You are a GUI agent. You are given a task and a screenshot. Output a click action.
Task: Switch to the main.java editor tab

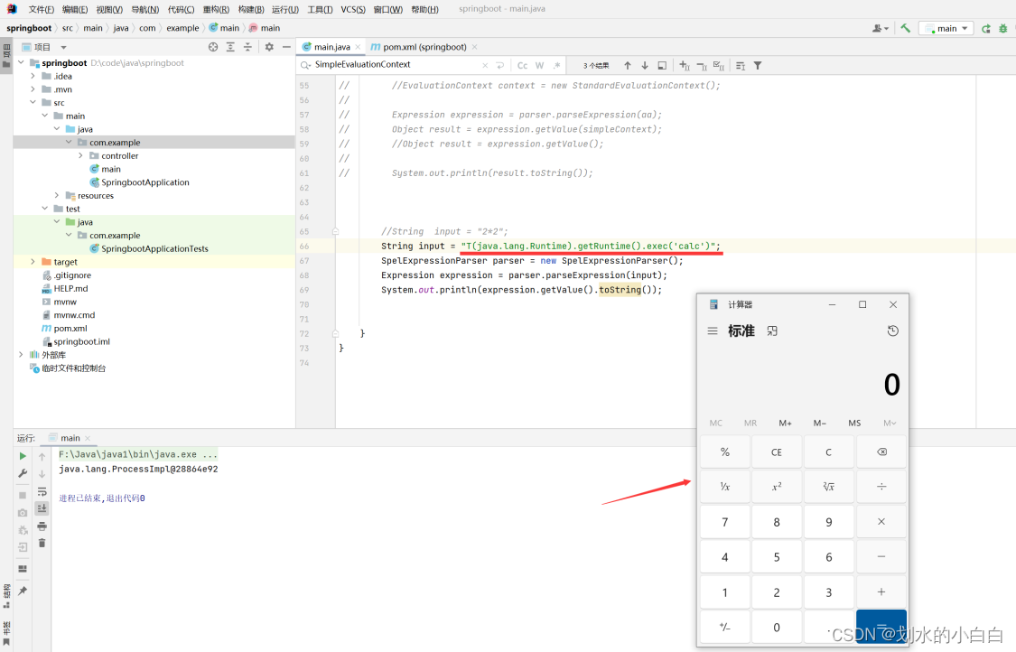[x=331, y=47]
